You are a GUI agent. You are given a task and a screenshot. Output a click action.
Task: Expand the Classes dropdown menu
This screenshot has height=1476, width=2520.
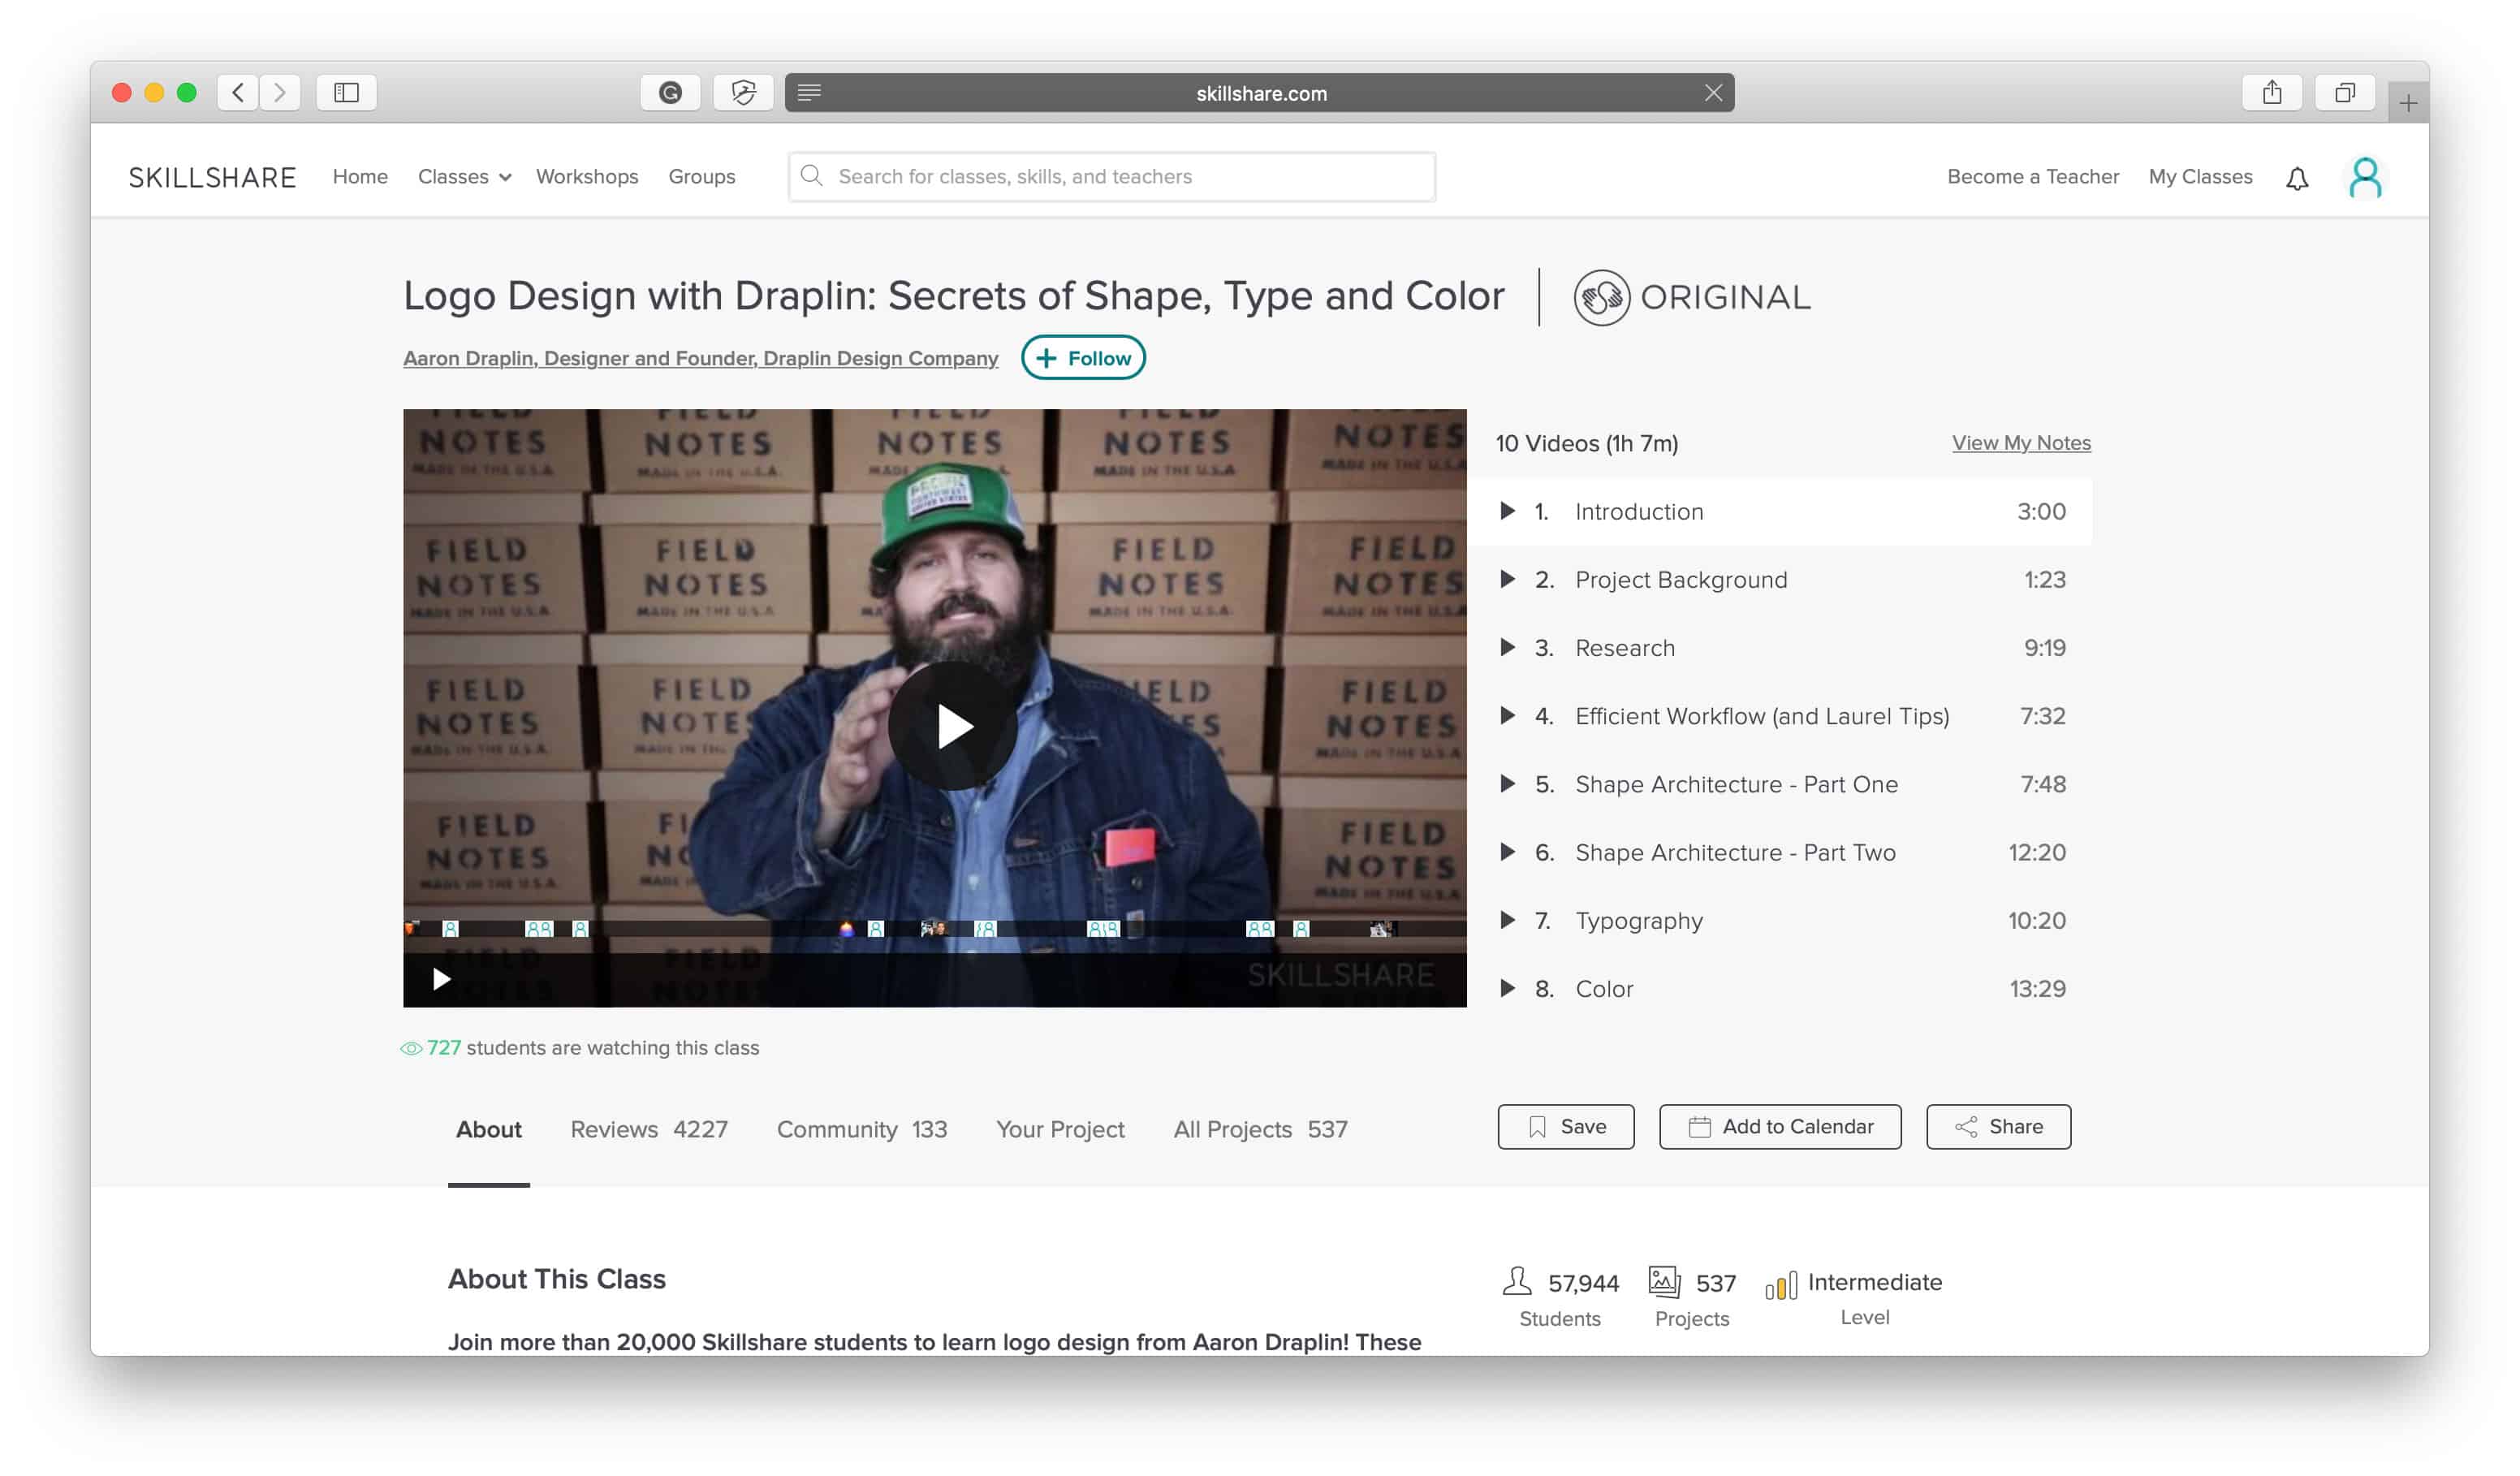(464, 177)
